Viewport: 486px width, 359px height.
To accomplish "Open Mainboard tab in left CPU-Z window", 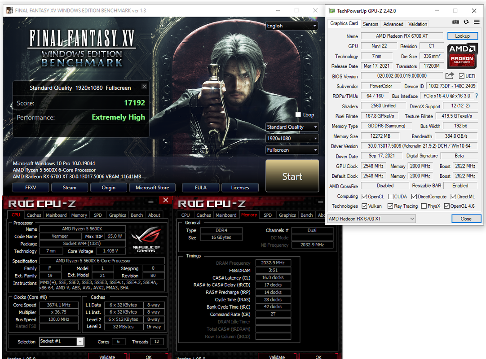I will (x=56, y=215).
